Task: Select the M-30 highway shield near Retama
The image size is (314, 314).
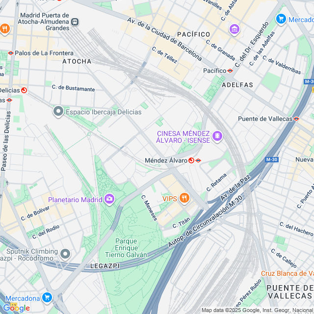Action: click(271, 159)
